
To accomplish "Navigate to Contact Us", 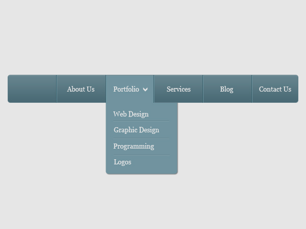I will tap(275, 89).
